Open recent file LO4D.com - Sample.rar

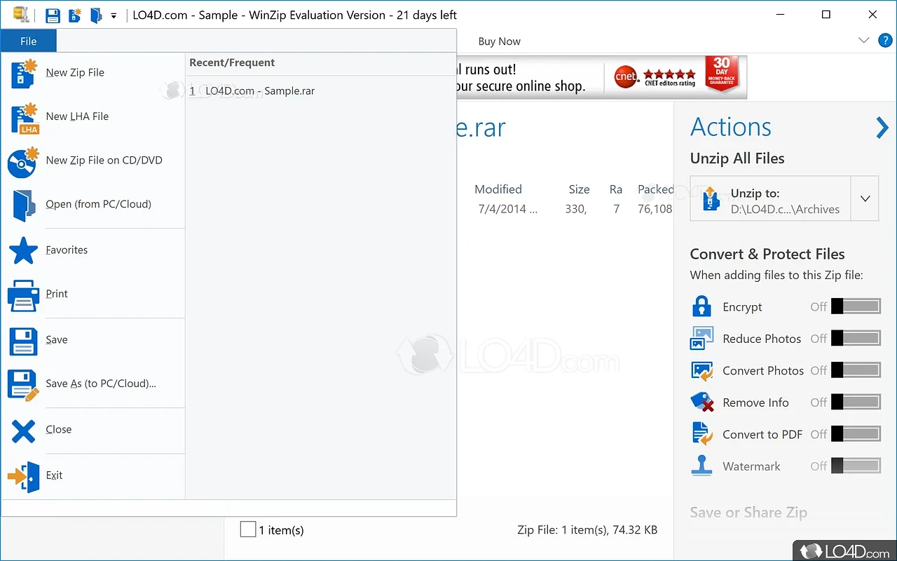click(x=259, y=90)
